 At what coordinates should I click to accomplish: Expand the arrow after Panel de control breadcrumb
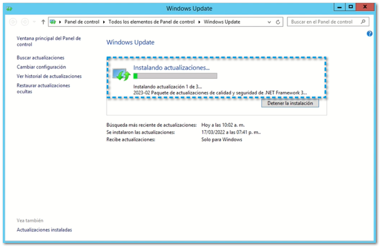pyautogui.click(x=104, y=22)
